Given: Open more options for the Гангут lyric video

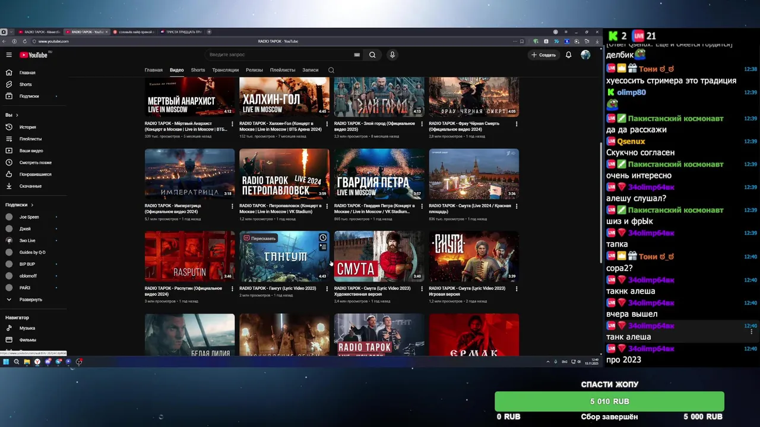Looking at the screenshot, I should pos(327,289).
